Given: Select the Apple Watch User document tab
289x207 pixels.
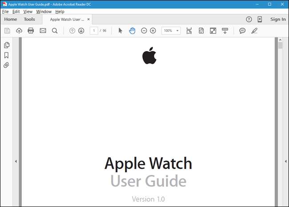Looking at the screenshot, I should coord(67,20).
